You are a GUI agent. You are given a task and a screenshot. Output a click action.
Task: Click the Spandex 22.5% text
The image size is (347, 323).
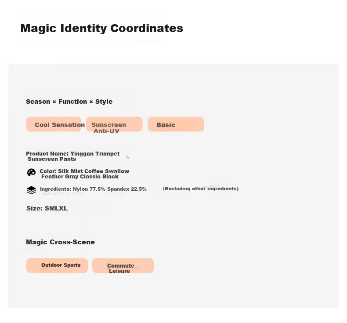coord(127,189)
